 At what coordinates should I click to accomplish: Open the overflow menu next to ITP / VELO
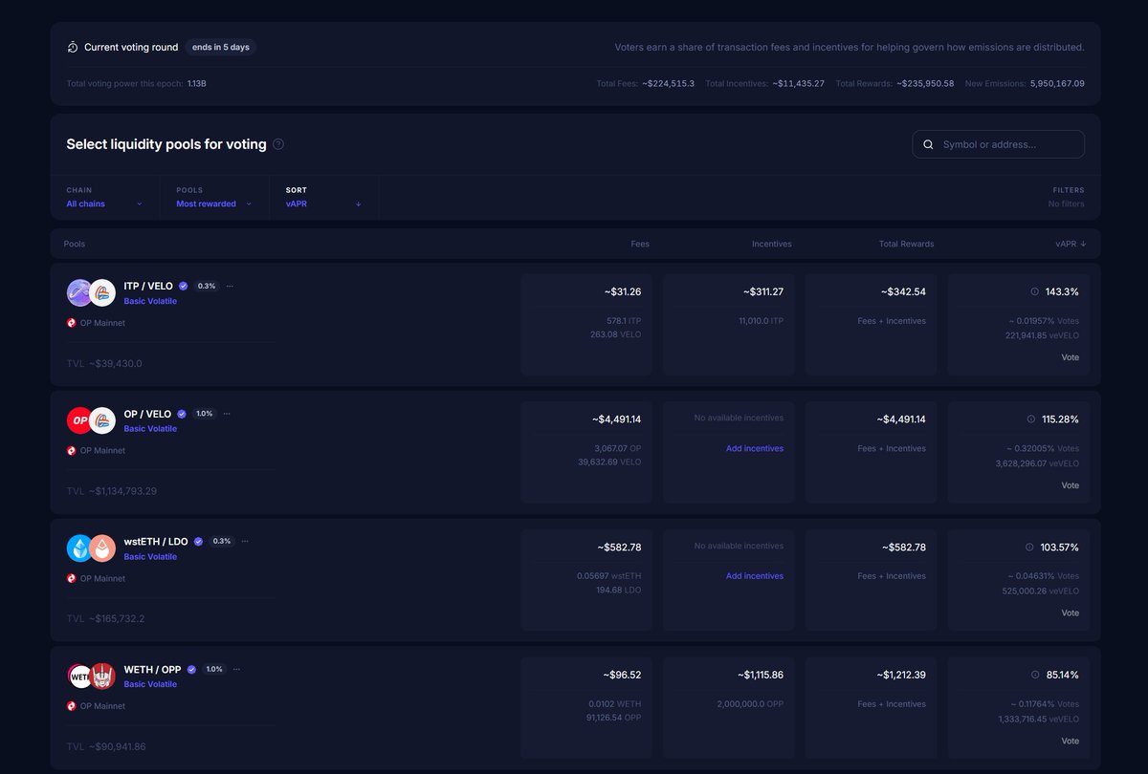230,285
